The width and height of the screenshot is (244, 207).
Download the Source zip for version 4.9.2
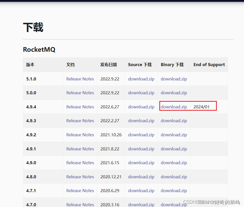click(x=141, y=135)
